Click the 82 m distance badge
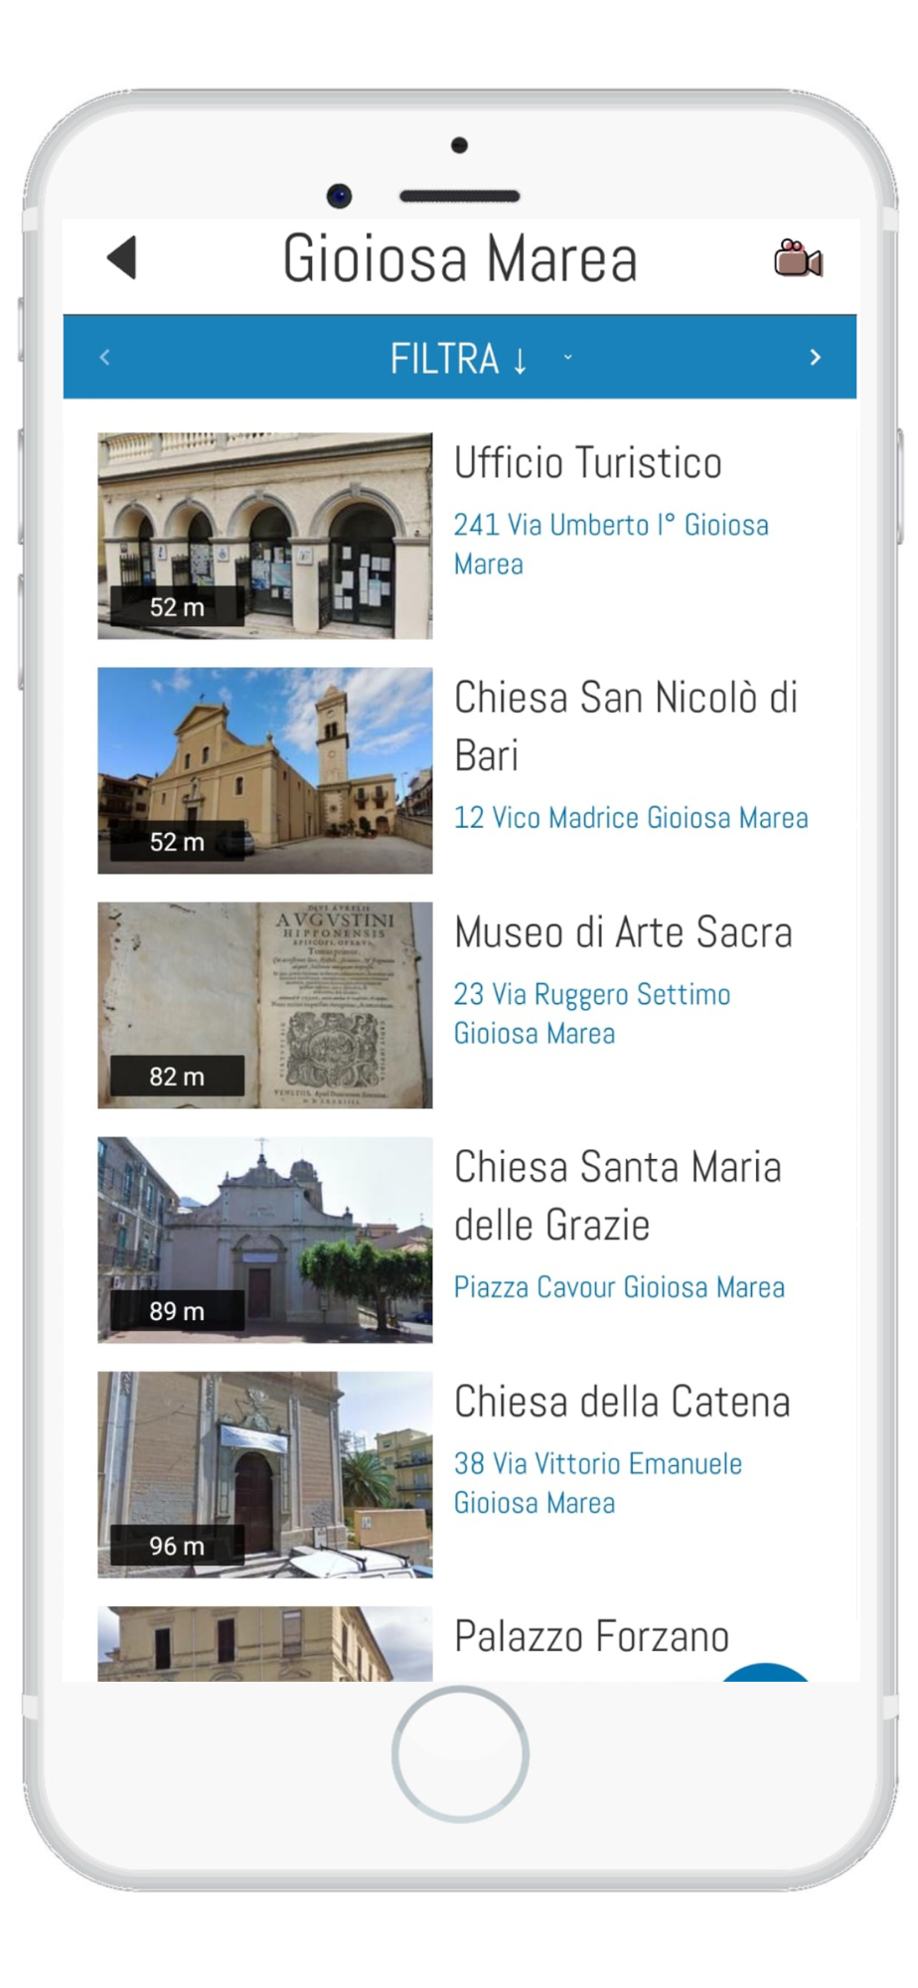Image resolution: width=918 pixels, height=1988 pixels. (177, 1076)
